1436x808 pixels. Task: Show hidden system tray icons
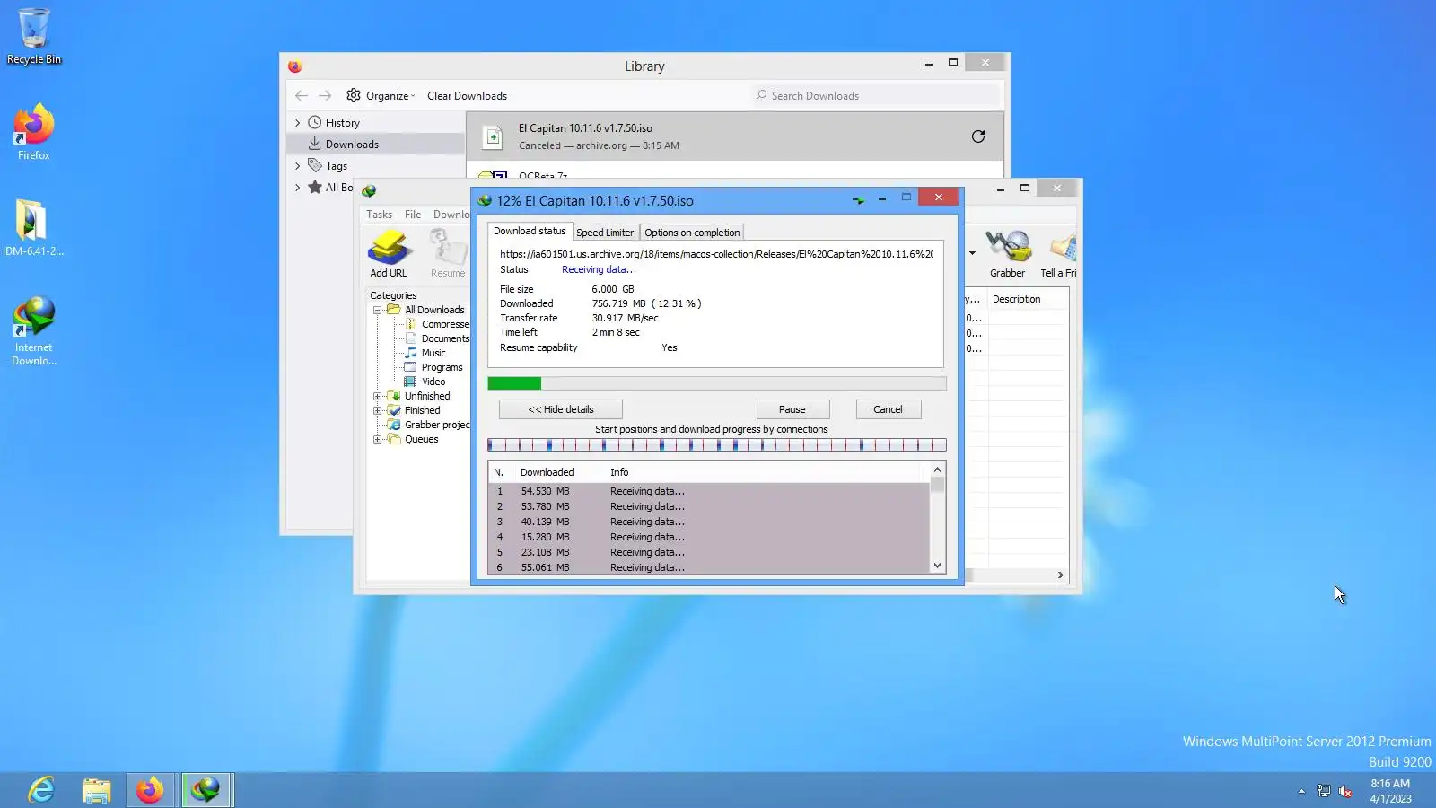point(1301,791)
